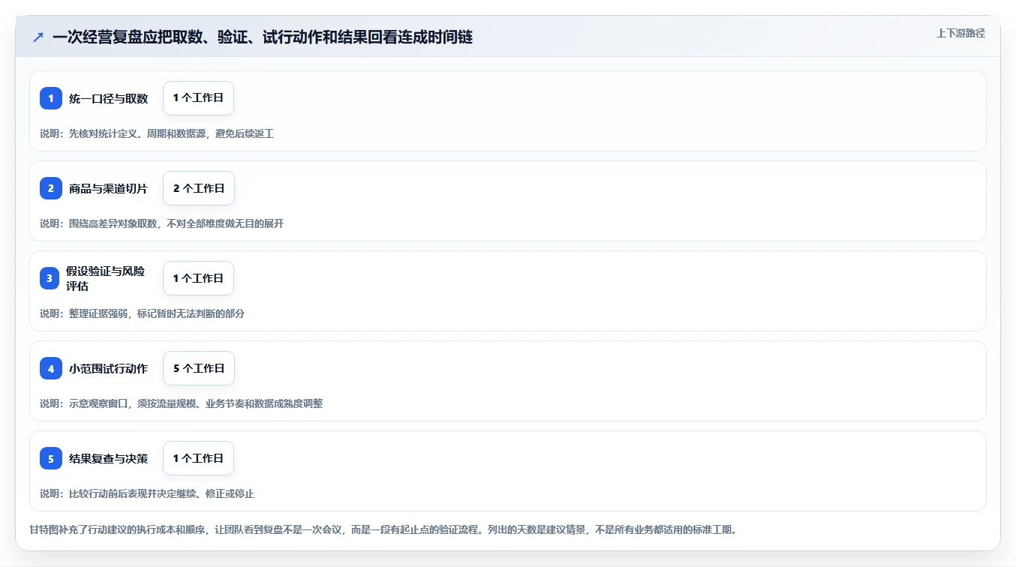Screen dimensions: 1016x567
Task: Select the 假设验证与风险评估 step title
Action: 106,278
